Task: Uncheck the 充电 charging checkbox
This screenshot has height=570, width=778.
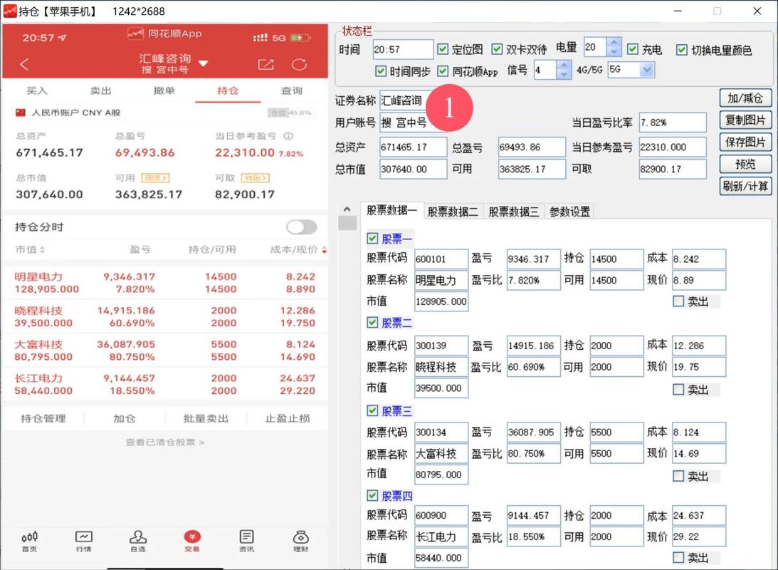Action: (633, 50)
